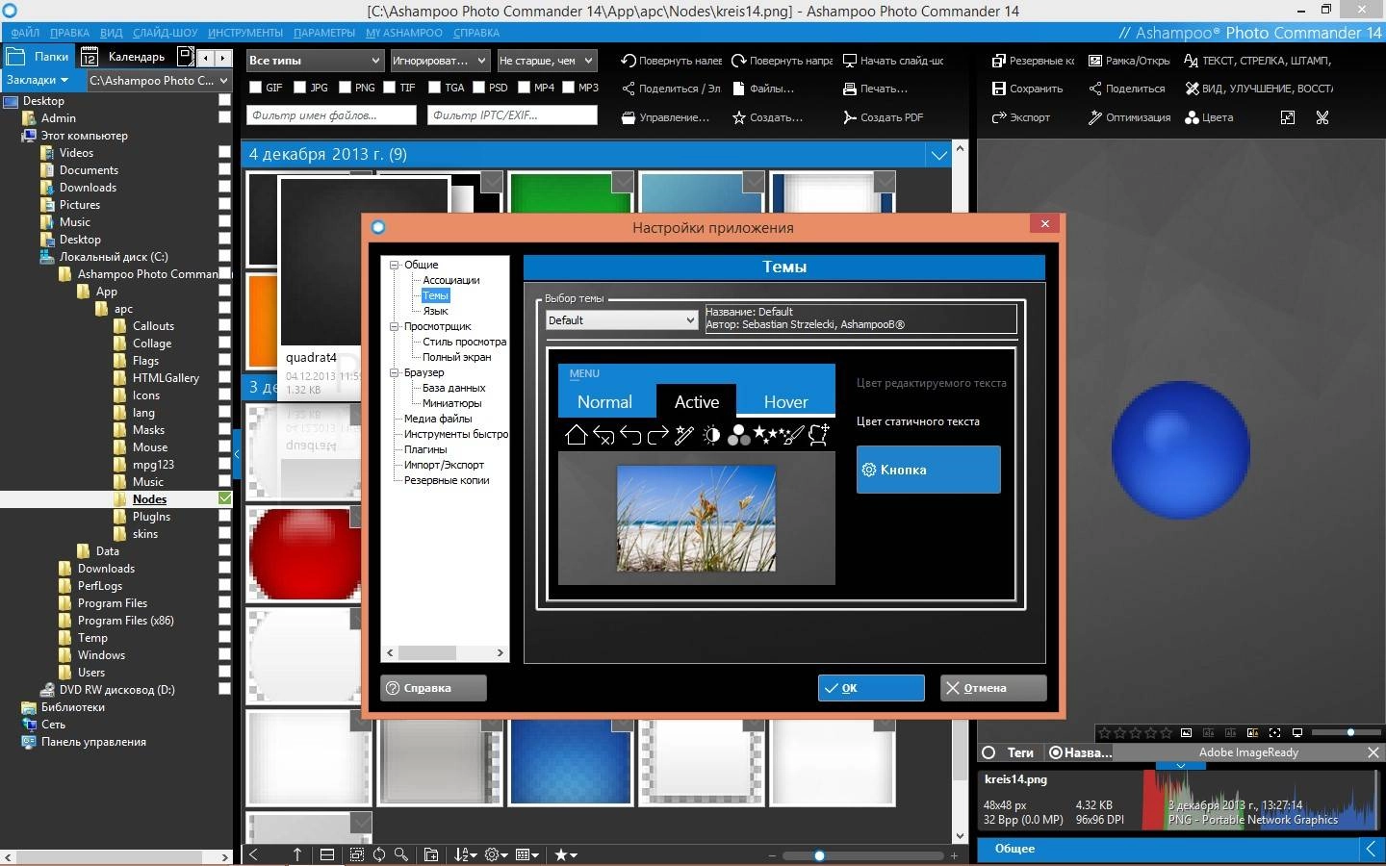Open the 'Все типы' file type dropdown
This screenshot has height=866, width=1386.
click(315, 61)
